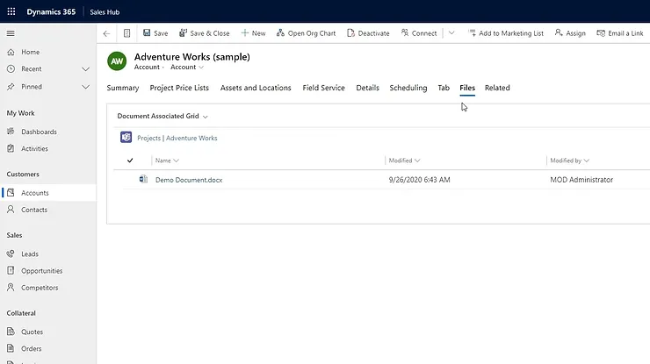Collapse the site map hamburger menu
This screenshot has width=650, height=364.
click(11, 33)
